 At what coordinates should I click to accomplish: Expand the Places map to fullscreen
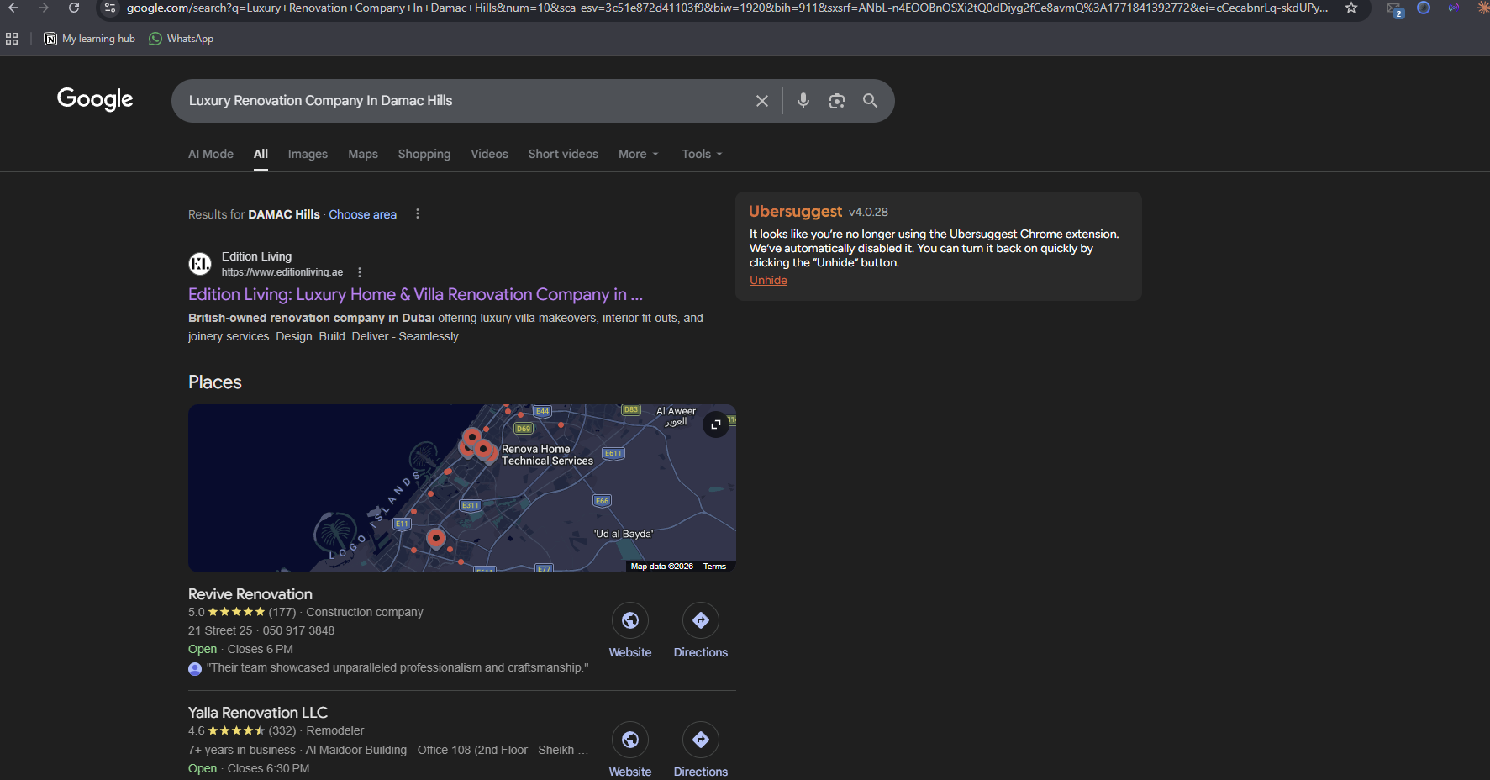[x=716, y=424]
